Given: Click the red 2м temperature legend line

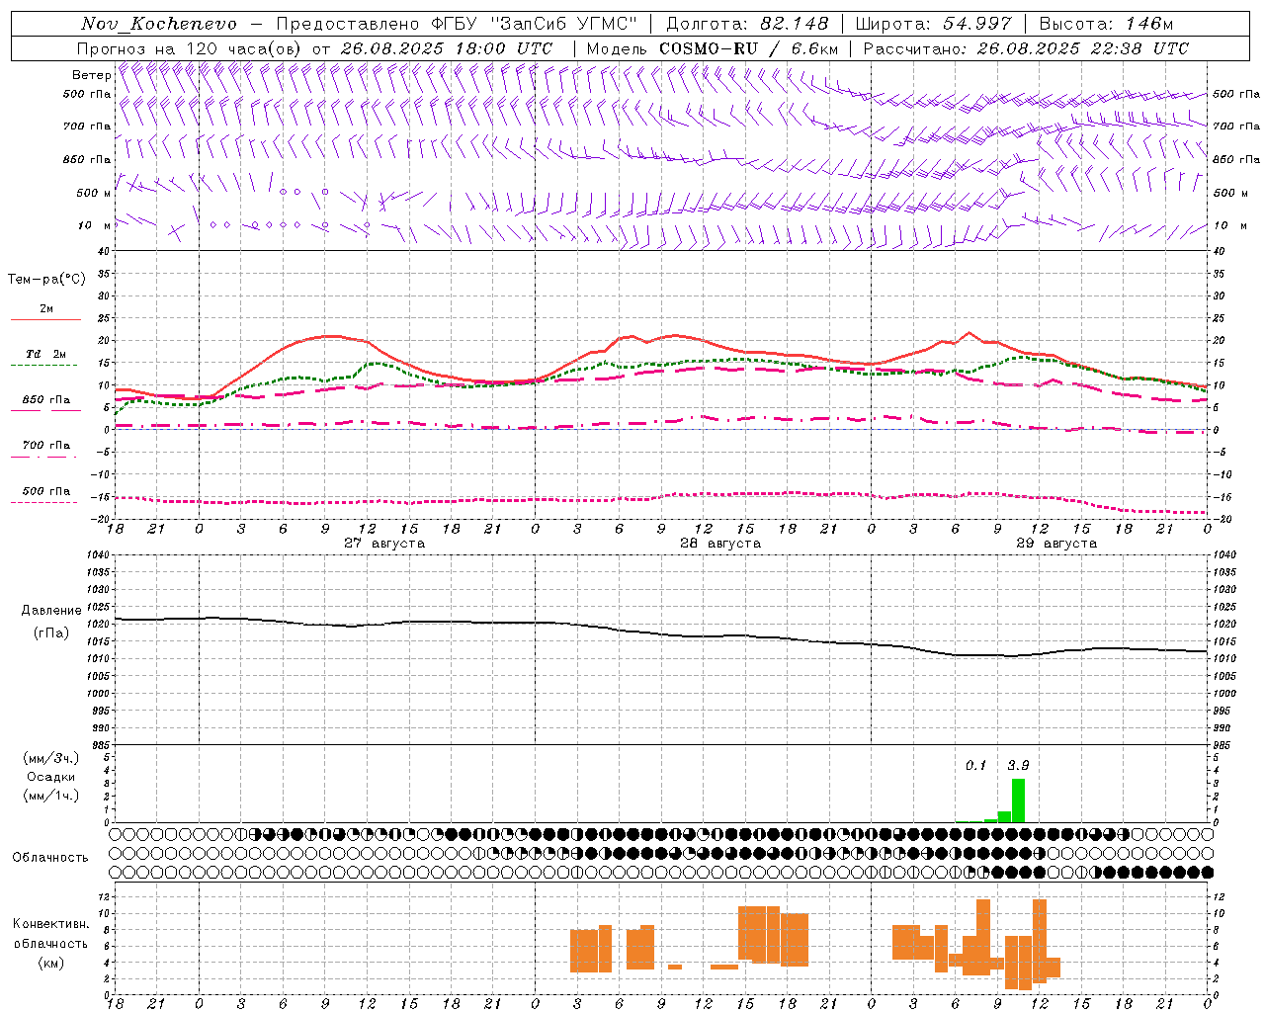Looking at the screenshot, I should tap(45, 319).
